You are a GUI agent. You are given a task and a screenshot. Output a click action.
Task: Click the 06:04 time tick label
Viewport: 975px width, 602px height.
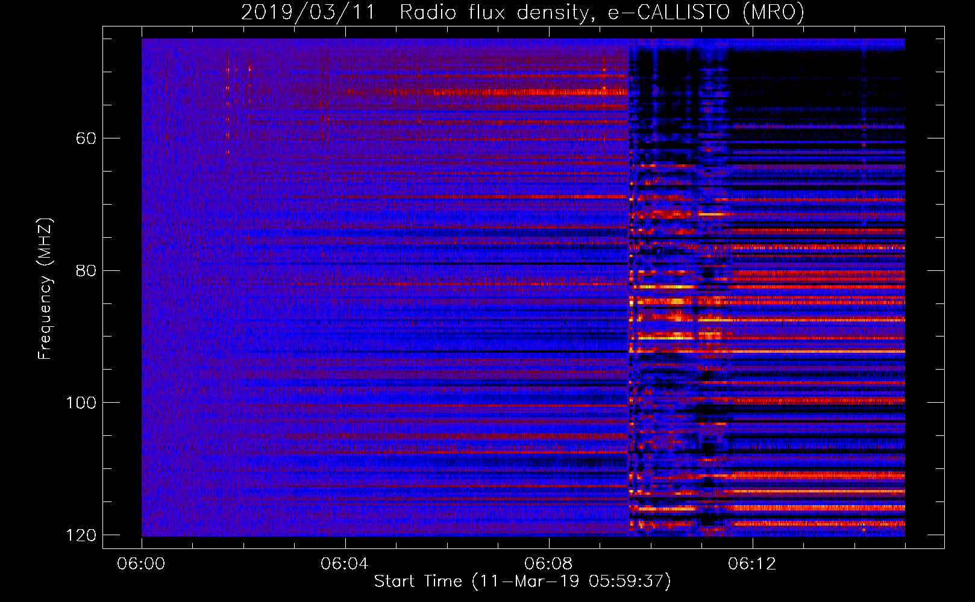click(345, 564)
